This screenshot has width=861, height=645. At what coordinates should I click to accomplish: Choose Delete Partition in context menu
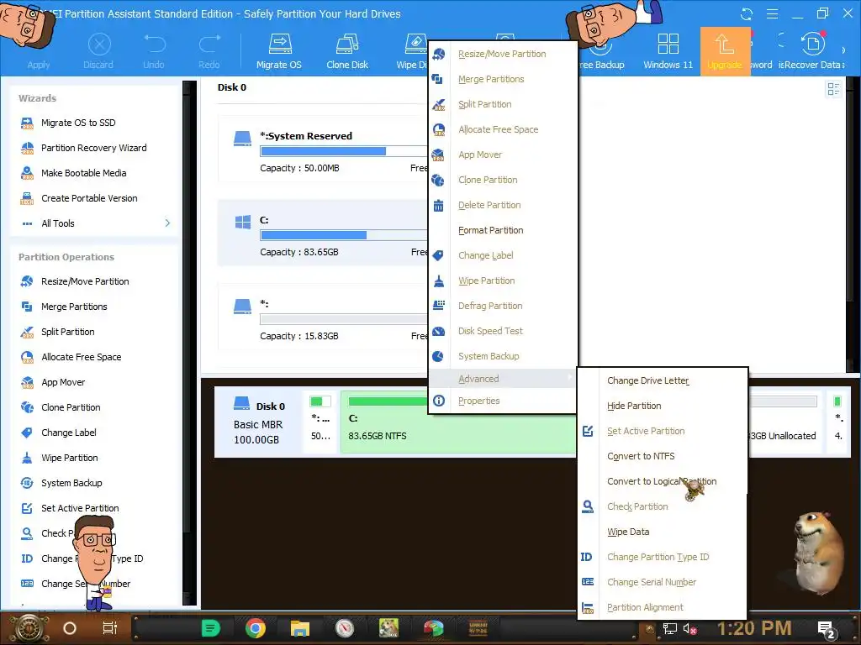tap(503, 205)
